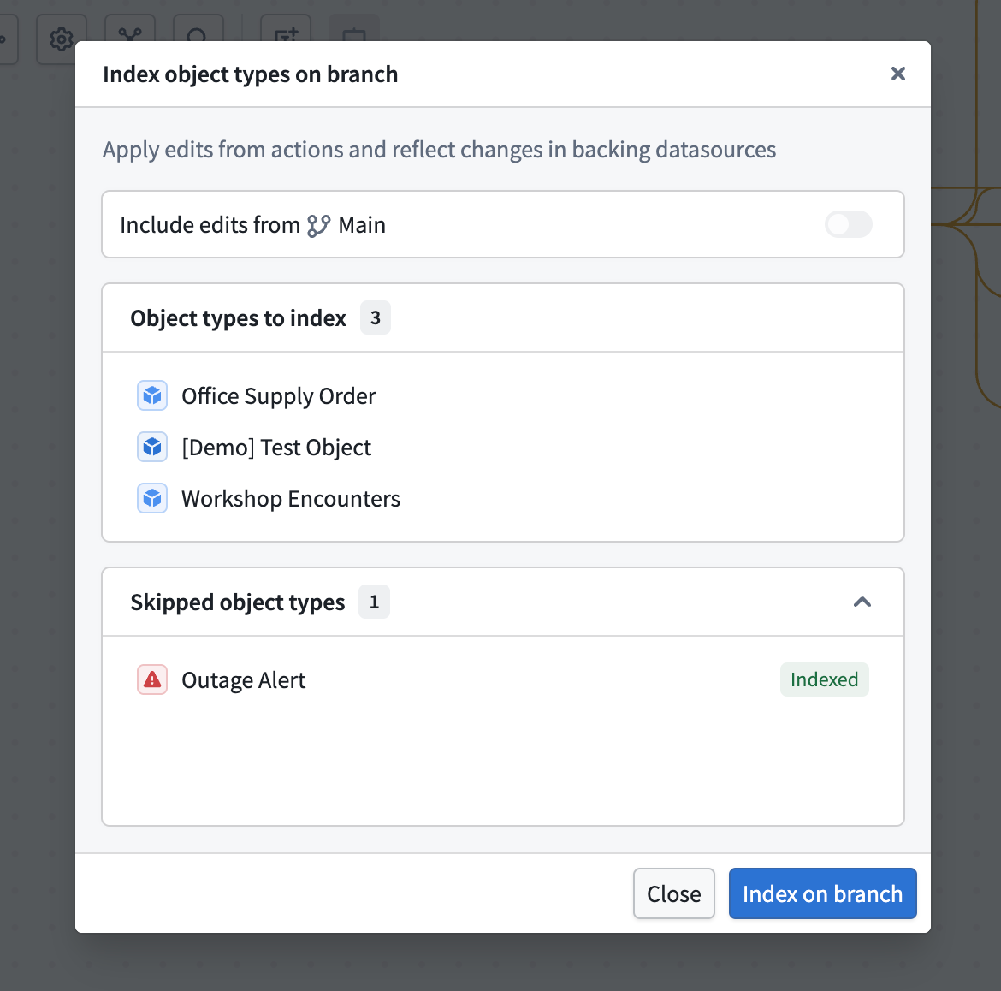Select the Outage Alert skipped entry

pos(244,680)
